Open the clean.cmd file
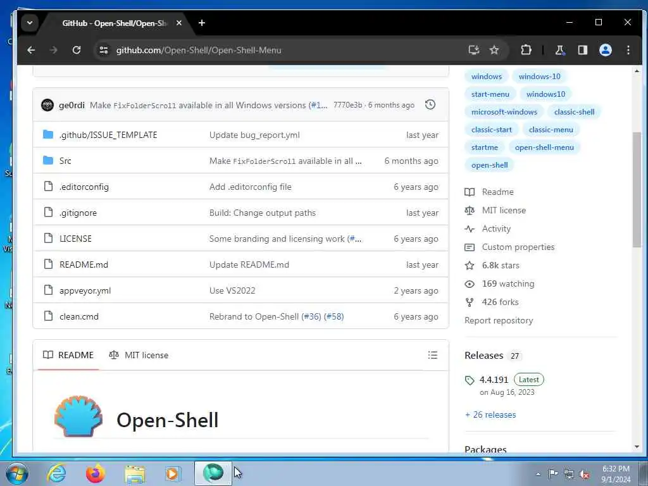 point(79,316)
